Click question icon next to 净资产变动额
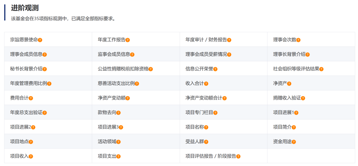The height and width of the screenshot is (166, 358). 128,98
